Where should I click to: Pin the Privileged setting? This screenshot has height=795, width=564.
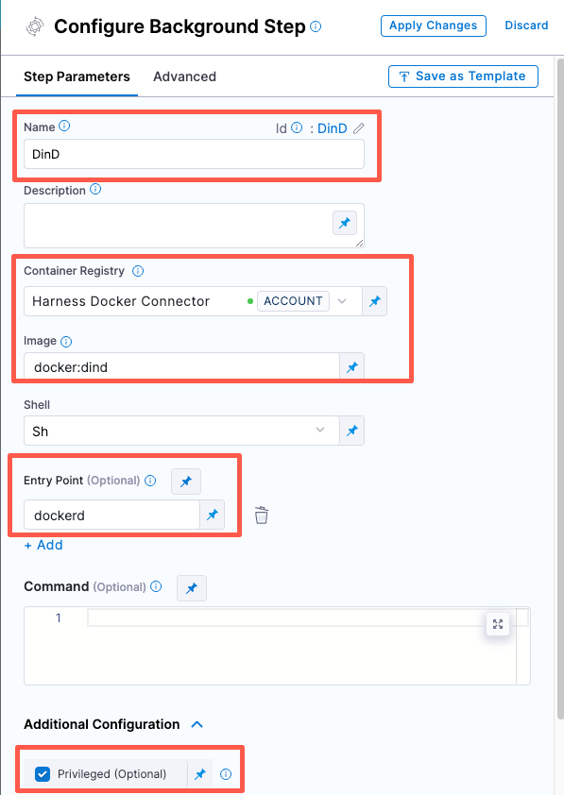pyautogui.click(x=200, y=773)
